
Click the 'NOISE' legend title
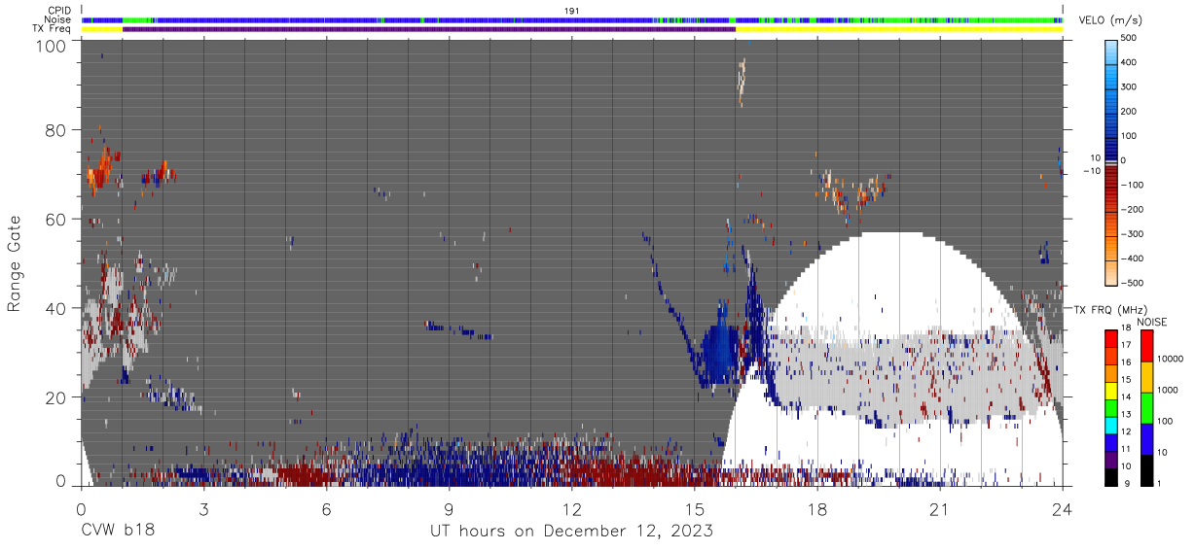(1151, 322)
